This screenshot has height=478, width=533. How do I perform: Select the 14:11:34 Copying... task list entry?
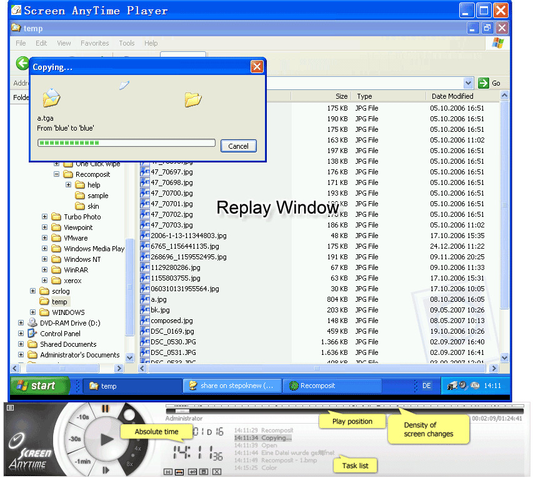[x=263, y=438]
